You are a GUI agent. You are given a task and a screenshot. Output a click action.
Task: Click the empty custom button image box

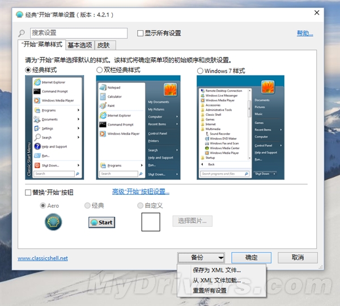coord(151,221)
